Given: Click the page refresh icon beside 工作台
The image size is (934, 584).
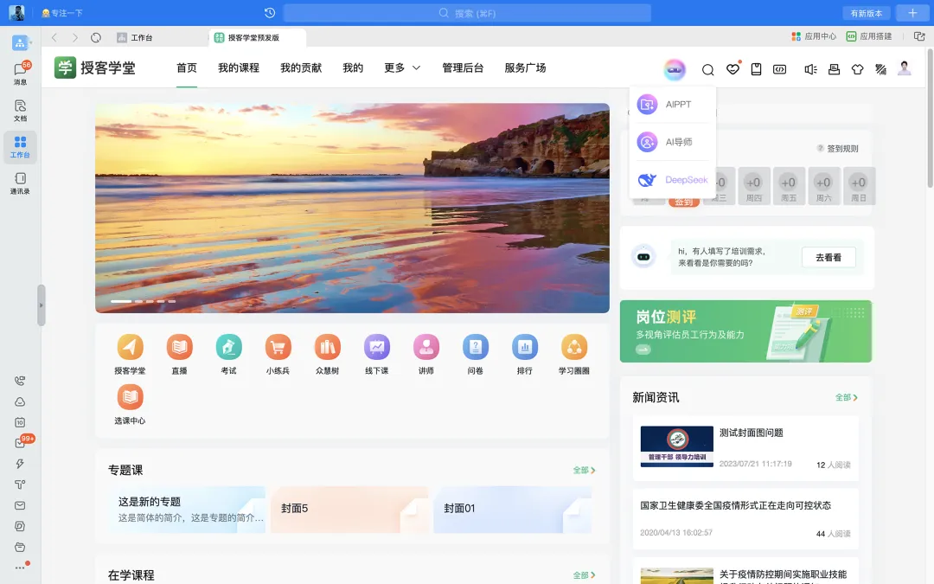Looking at the screenshot, I should [x=96, y=37].
